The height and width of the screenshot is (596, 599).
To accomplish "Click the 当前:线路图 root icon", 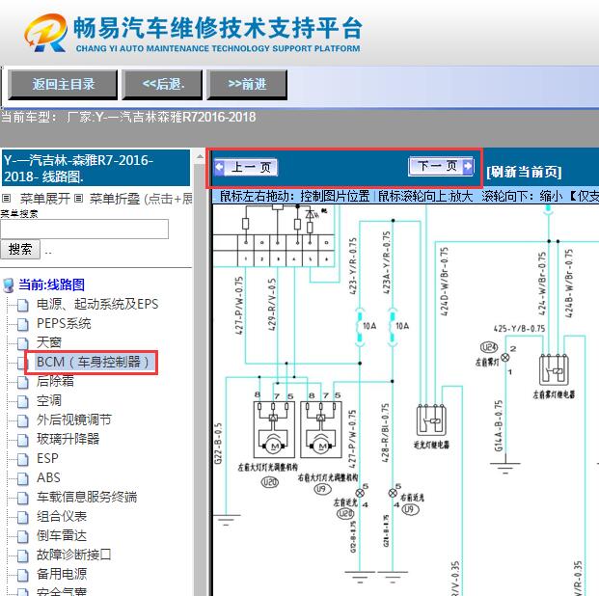I will click(x=9, y=285).
